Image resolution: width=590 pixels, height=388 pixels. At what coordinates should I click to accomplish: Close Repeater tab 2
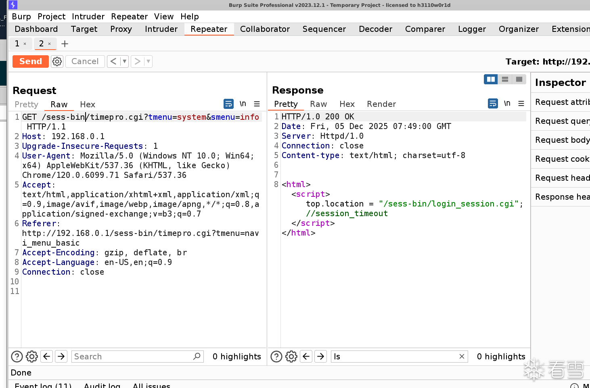tap(49, 44)
